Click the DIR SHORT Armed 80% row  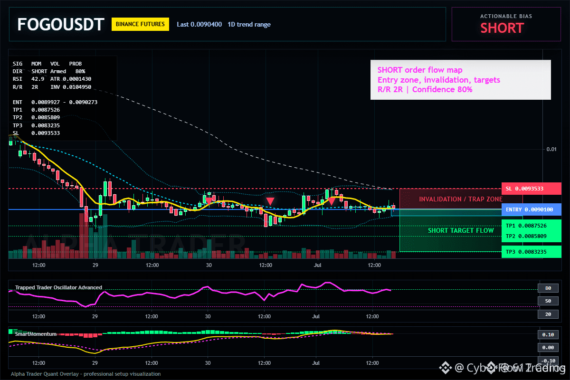click(x=48, y=71)
